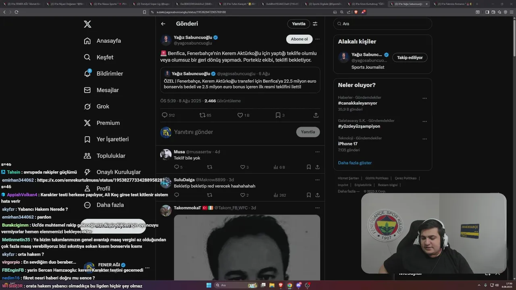
Task: Click the Yanıtla button in post header
Action: tap(299, 24)
